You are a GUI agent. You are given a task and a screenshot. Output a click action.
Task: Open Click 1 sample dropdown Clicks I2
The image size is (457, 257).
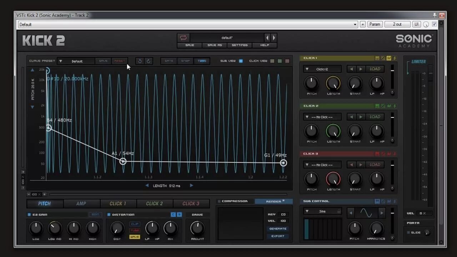click(x=322, y=69)
